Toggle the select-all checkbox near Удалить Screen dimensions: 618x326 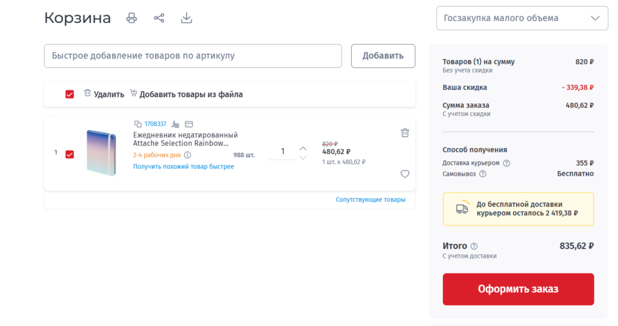click(x=70, y=94)
